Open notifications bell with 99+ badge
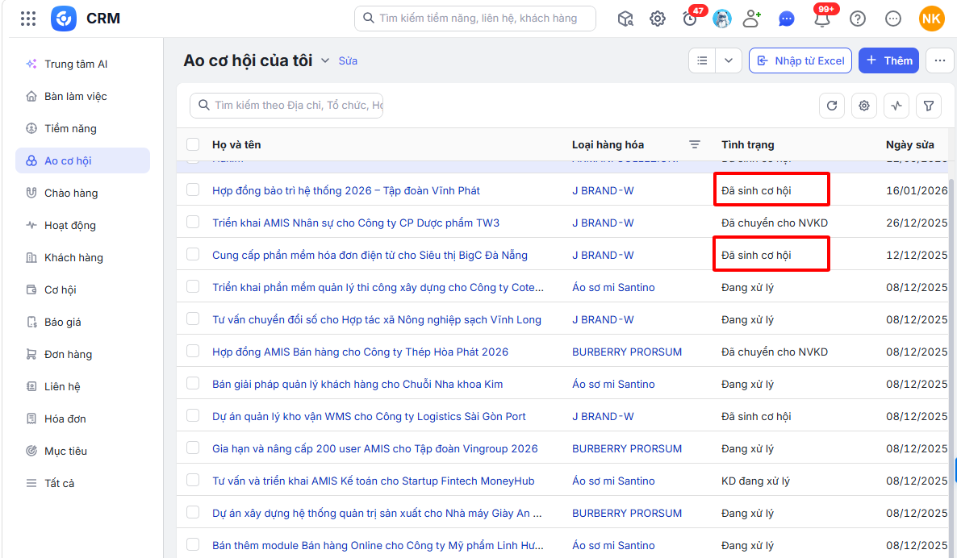Image resolution: width=957 pixels, height=558 pixels. tap(823, 19)
